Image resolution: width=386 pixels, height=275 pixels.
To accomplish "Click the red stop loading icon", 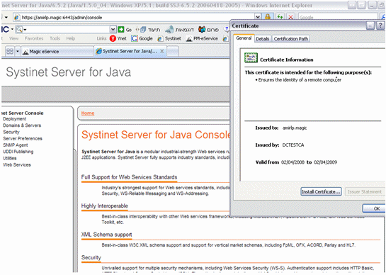I will tap(290, 17).
